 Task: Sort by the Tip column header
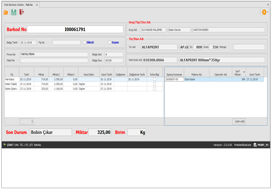tap(12, 74)
